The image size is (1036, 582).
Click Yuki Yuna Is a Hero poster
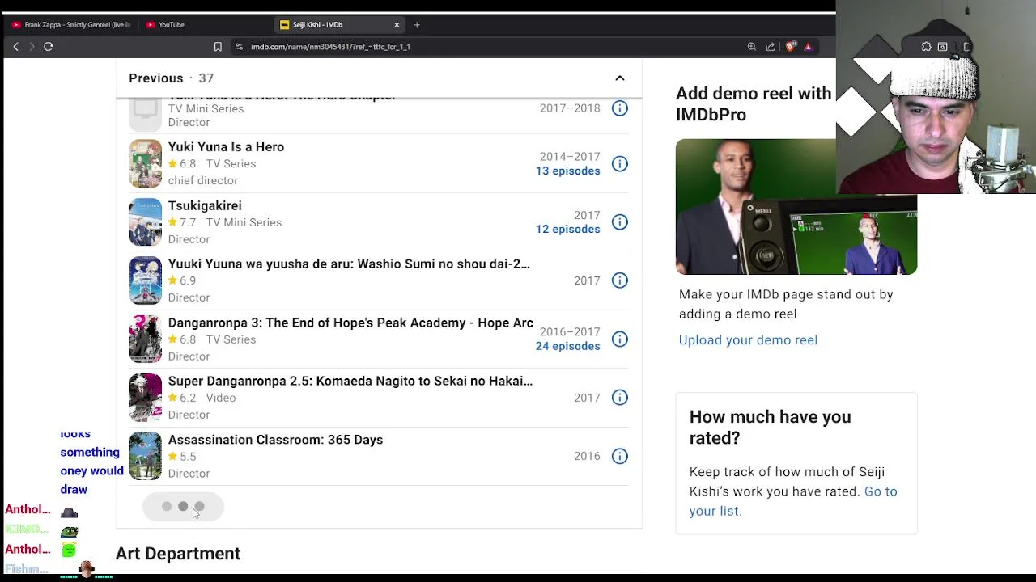(x=146, y=164)
